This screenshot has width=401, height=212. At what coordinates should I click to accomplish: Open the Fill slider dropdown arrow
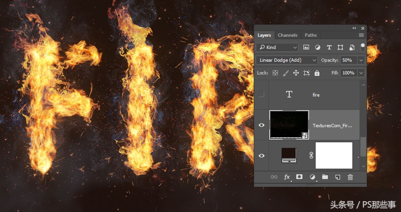tap(361, 73)
